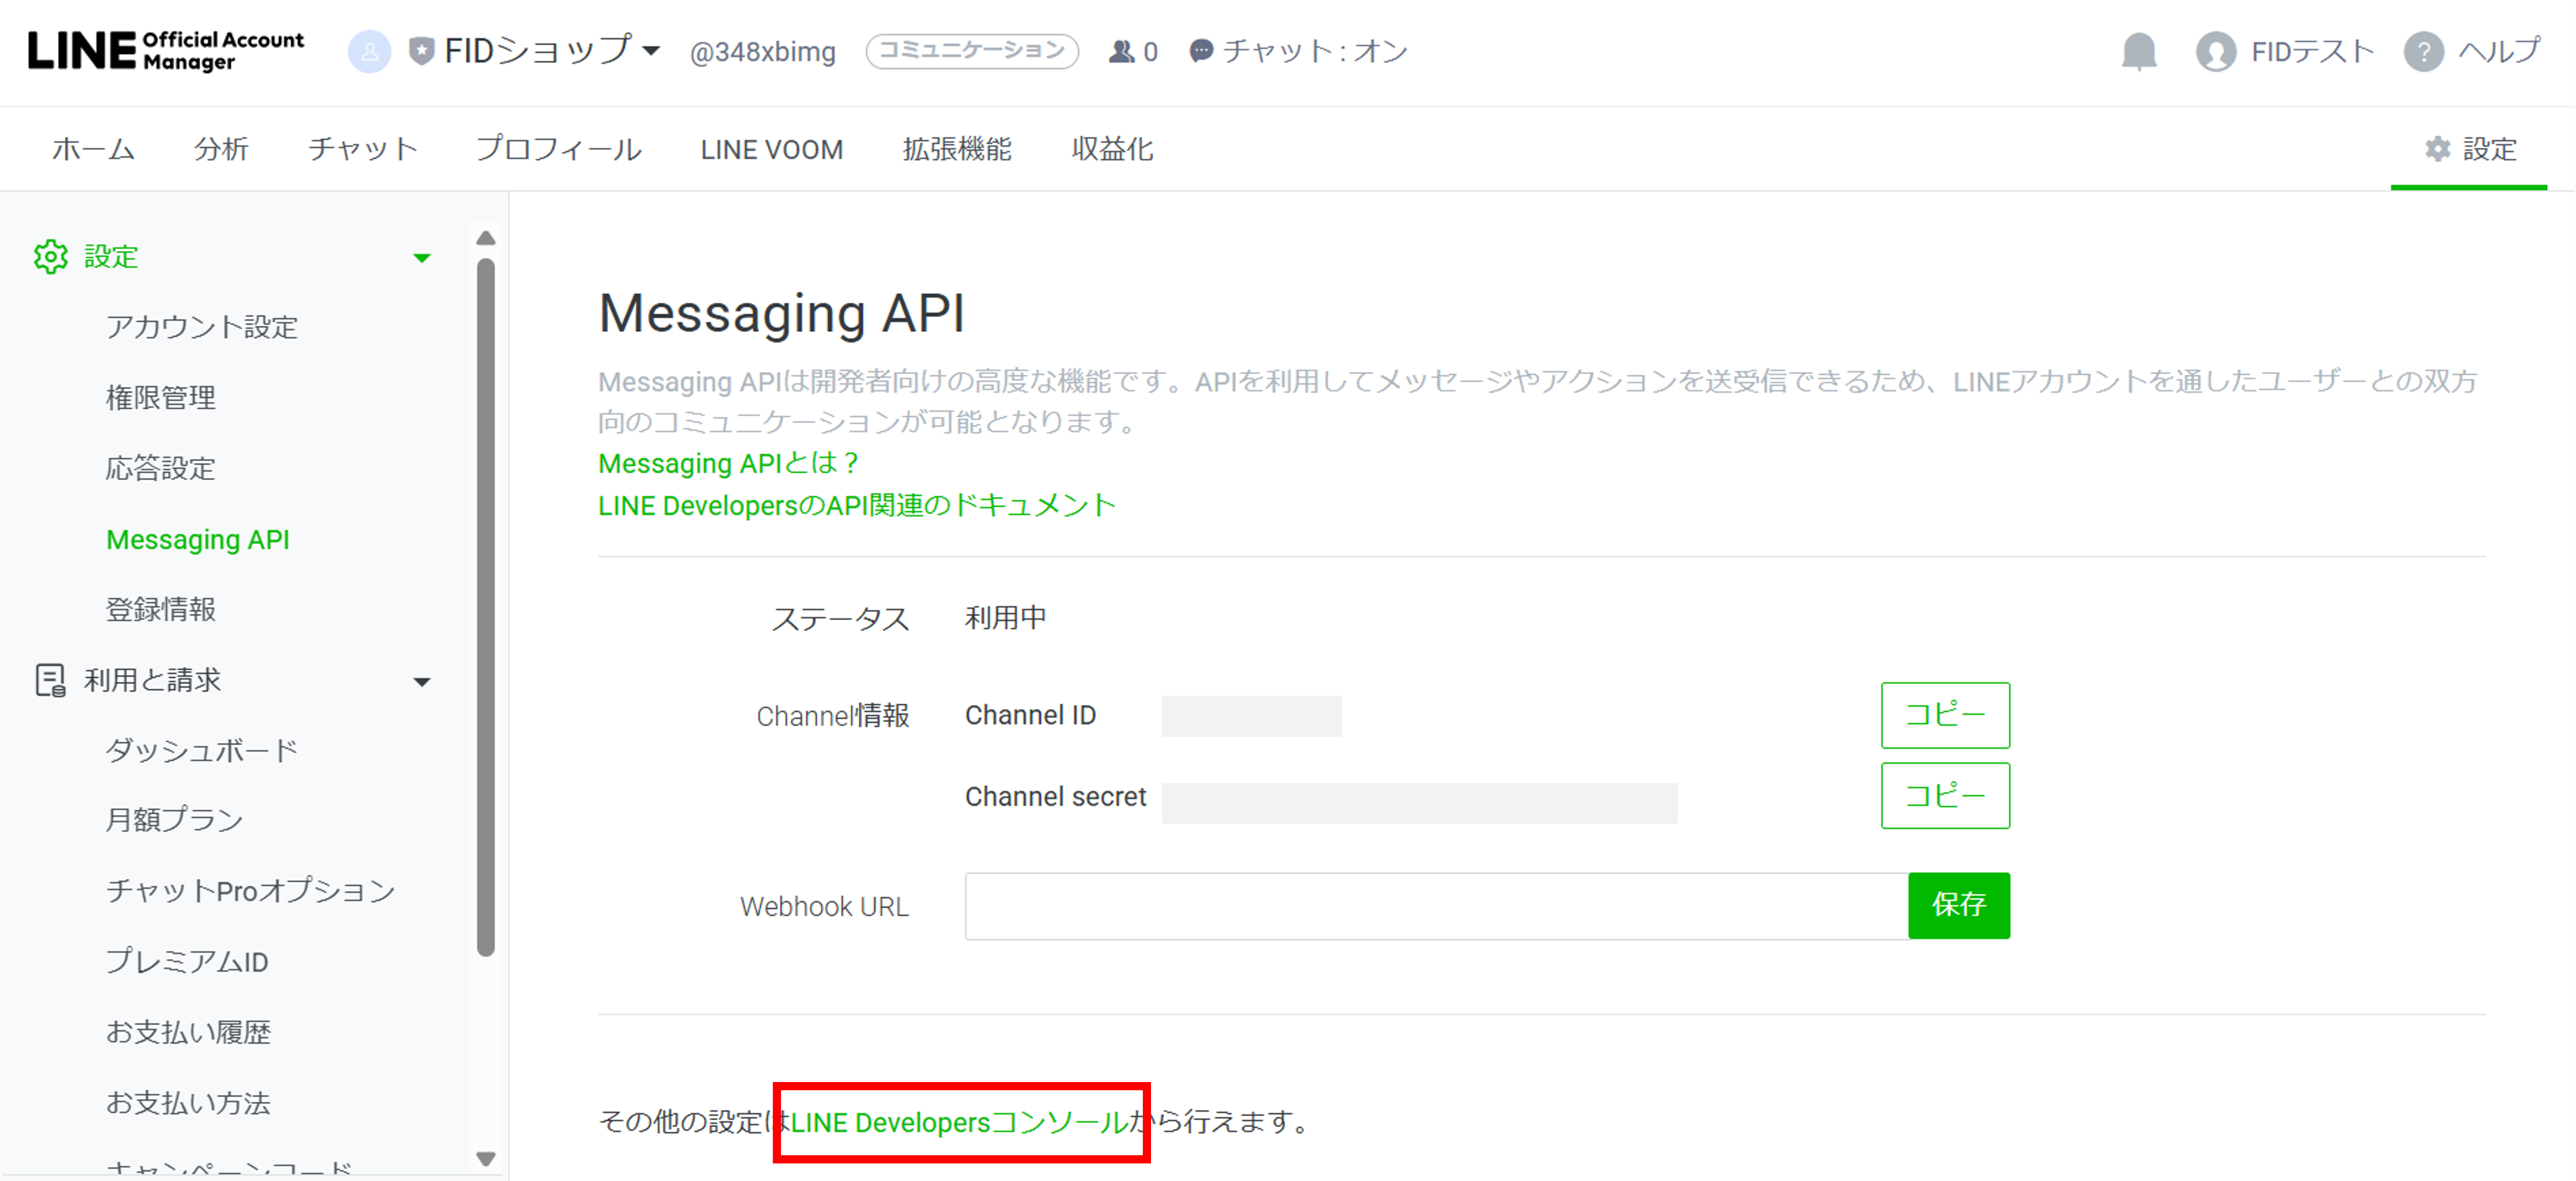2576x1181 pixels.
Task: Open the 拡張機能 tab
Action: coord(956,149)
